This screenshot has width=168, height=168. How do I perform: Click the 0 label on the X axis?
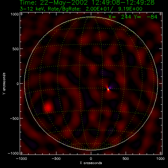click(x=91, y=158)
